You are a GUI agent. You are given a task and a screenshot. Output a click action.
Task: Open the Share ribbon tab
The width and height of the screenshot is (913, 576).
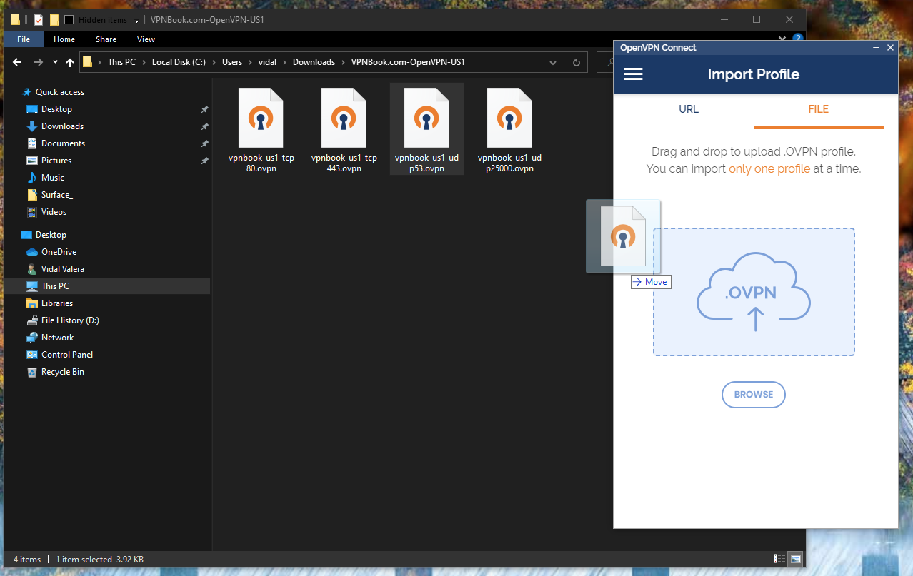[x=106, y=39]
